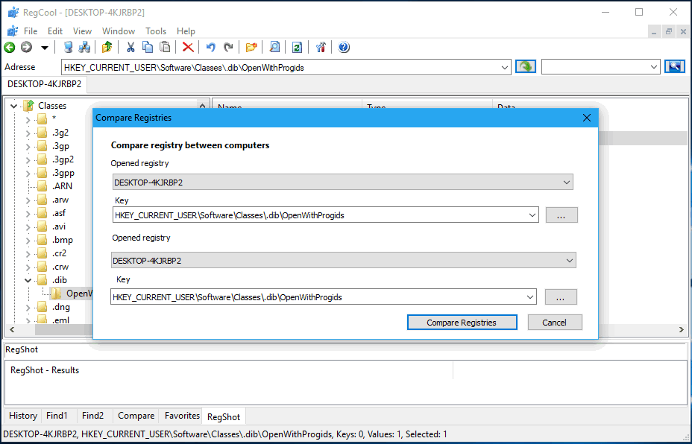This screenshot has width=692, height=444.
Task: Expand the .3gp tree node
Action: tap(28, 146)
